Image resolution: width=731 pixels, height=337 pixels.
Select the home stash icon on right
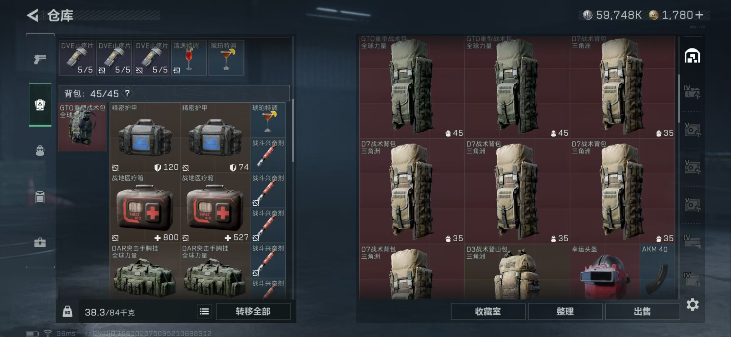coord(692,56)
